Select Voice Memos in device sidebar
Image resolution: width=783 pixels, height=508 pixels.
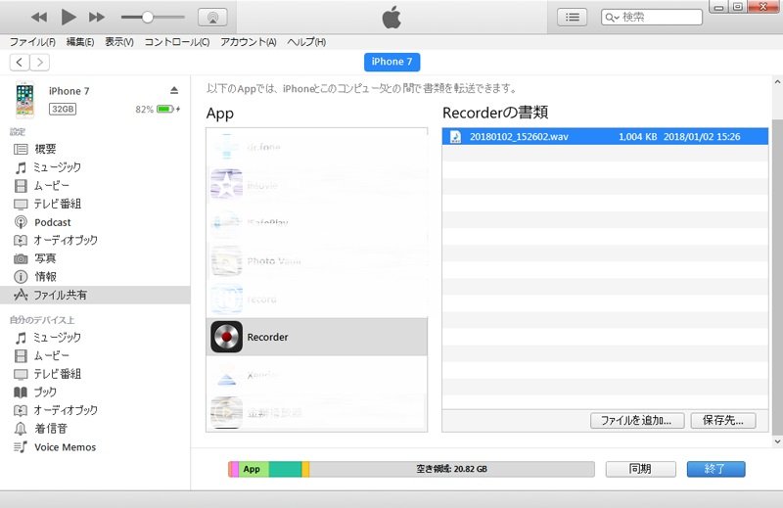(95, 447)
